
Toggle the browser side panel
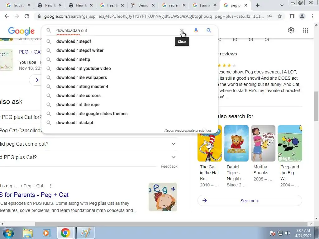pos(292,16)
